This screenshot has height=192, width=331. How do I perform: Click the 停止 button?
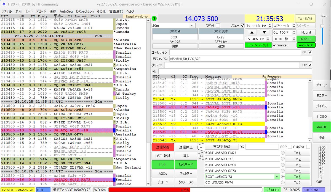click(321, 137)
